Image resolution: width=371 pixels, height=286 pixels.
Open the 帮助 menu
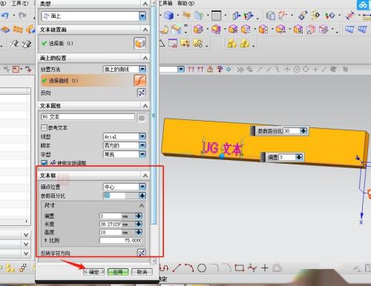tap(185, 3)
